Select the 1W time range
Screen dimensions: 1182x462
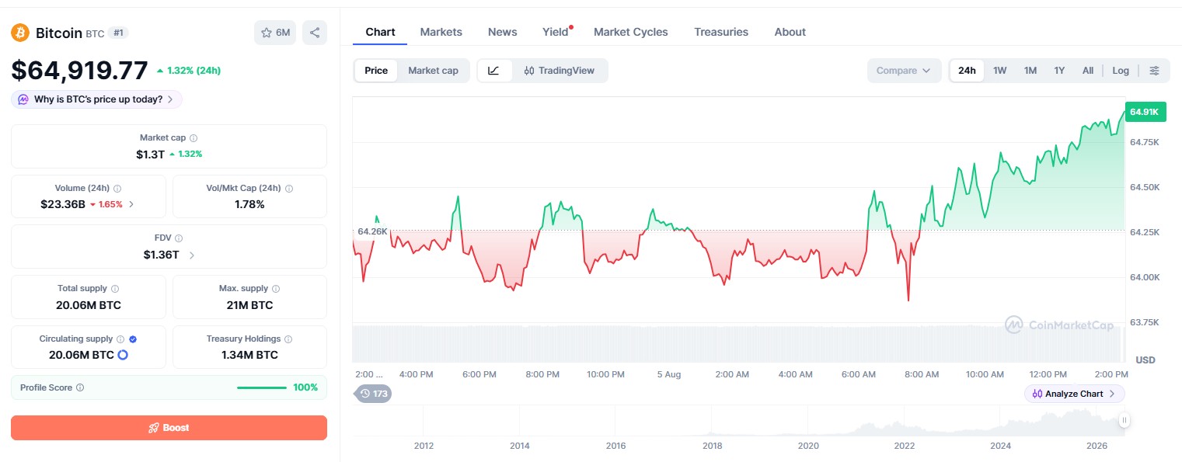tap(999, 71)
